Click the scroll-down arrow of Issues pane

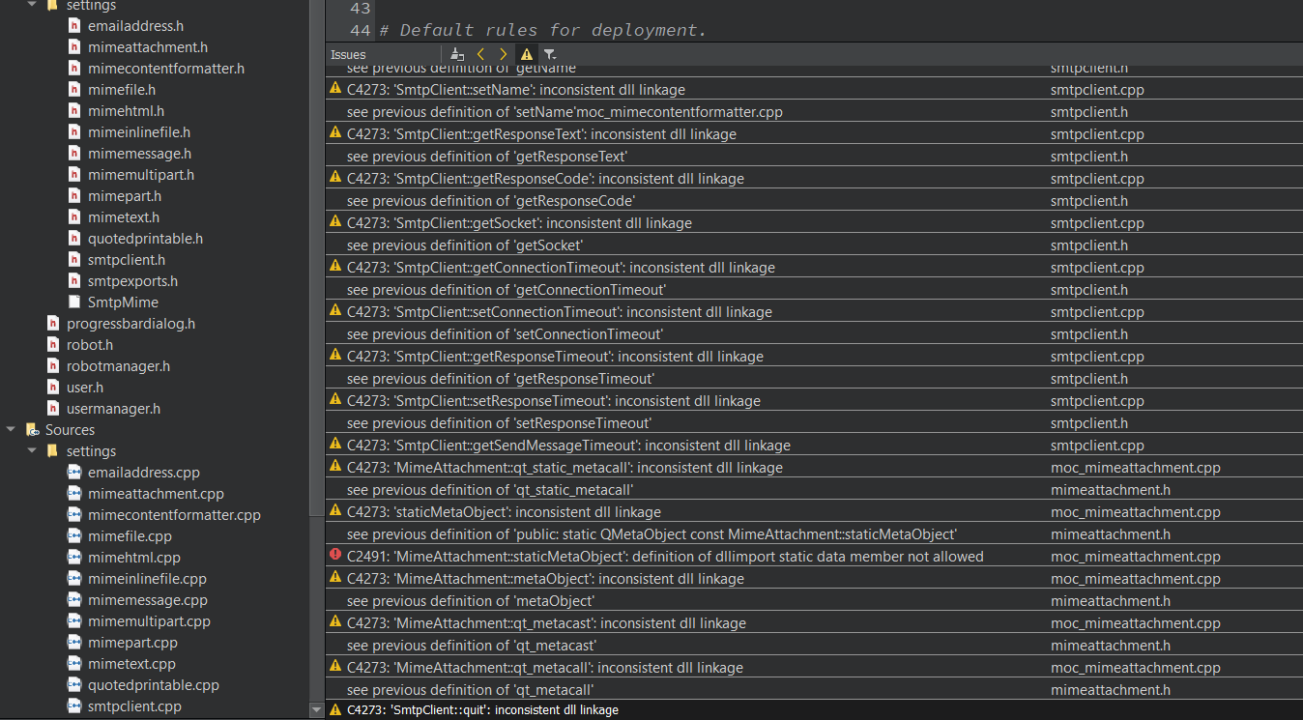tap(317, 710)
